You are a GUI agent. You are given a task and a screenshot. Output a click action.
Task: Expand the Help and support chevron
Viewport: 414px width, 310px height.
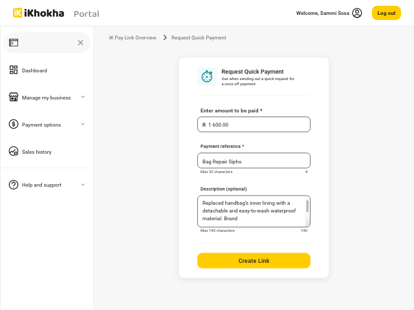tap(83, 185)
